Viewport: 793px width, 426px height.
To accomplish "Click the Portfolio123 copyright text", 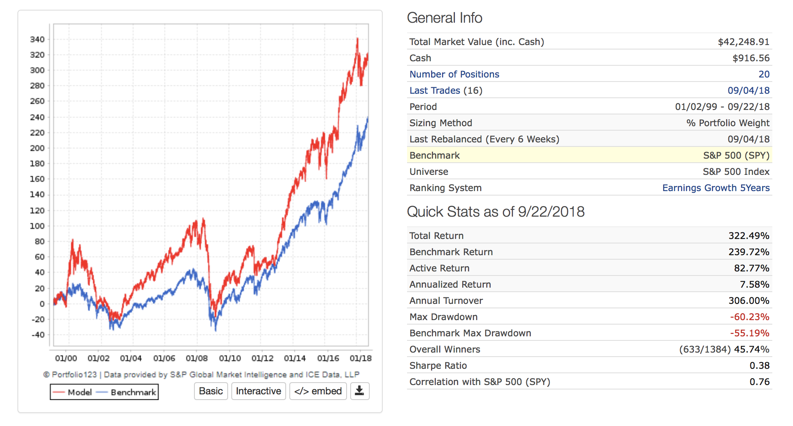I will [201, 374].
